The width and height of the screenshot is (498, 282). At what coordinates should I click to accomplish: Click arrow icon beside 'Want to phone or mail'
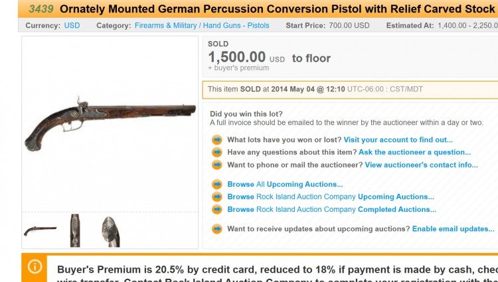pyautogui.click(x=216, y=165)
